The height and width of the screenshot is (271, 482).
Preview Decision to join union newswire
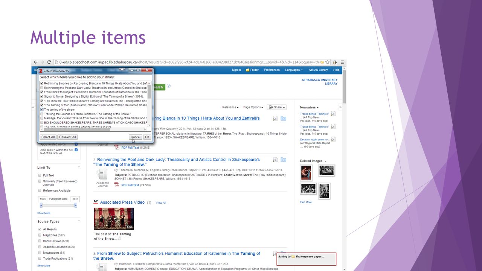click(x=333, y=139)
